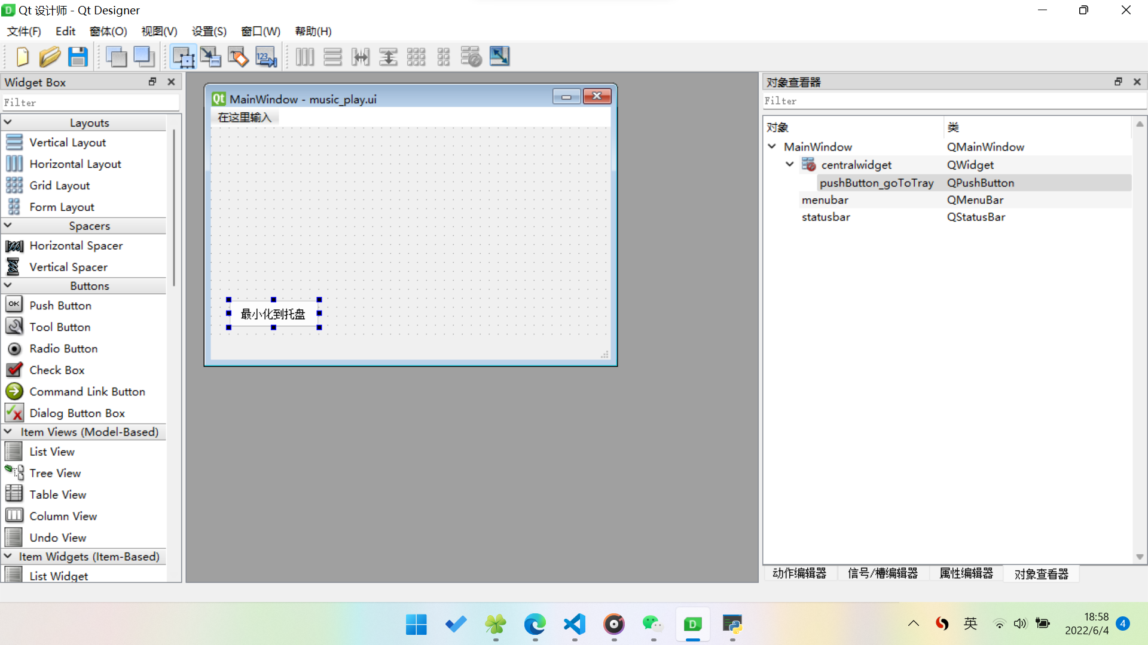Select Push Button in Widget Box

[x=60, y=305]
